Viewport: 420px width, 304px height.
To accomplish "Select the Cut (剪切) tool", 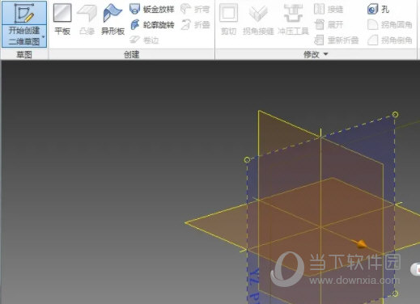I will click(x=228, y=20).
